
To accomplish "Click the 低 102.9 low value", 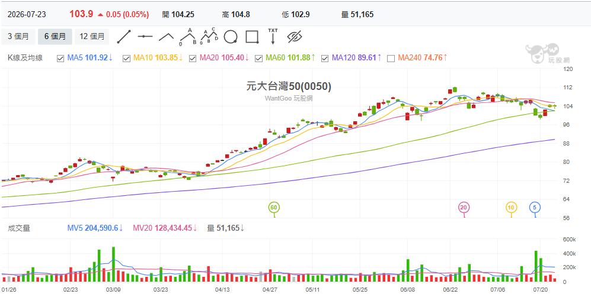I will point(296,15).
